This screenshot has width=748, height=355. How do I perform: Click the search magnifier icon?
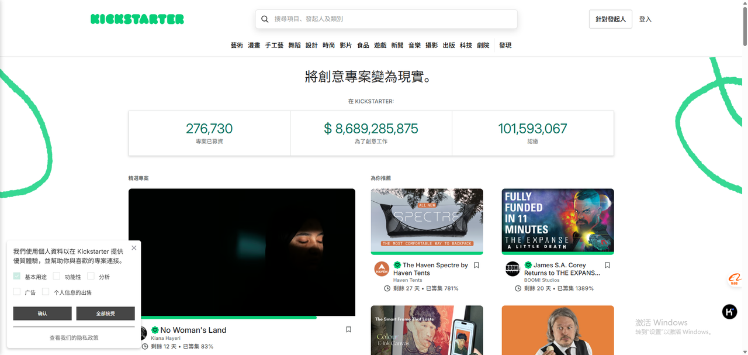coord(265,19)
